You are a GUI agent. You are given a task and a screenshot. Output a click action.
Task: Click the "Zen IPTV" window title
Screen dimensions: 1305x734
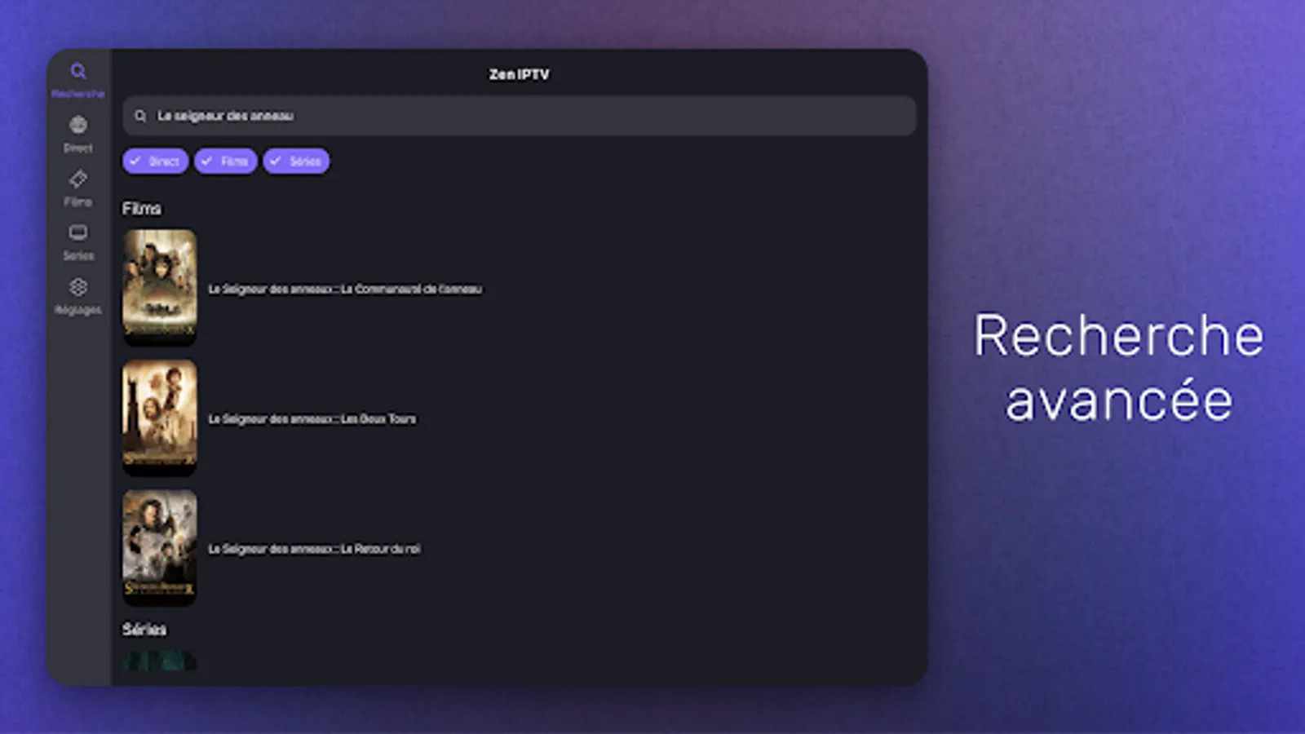pyautogui.click(x=520, y=74)
